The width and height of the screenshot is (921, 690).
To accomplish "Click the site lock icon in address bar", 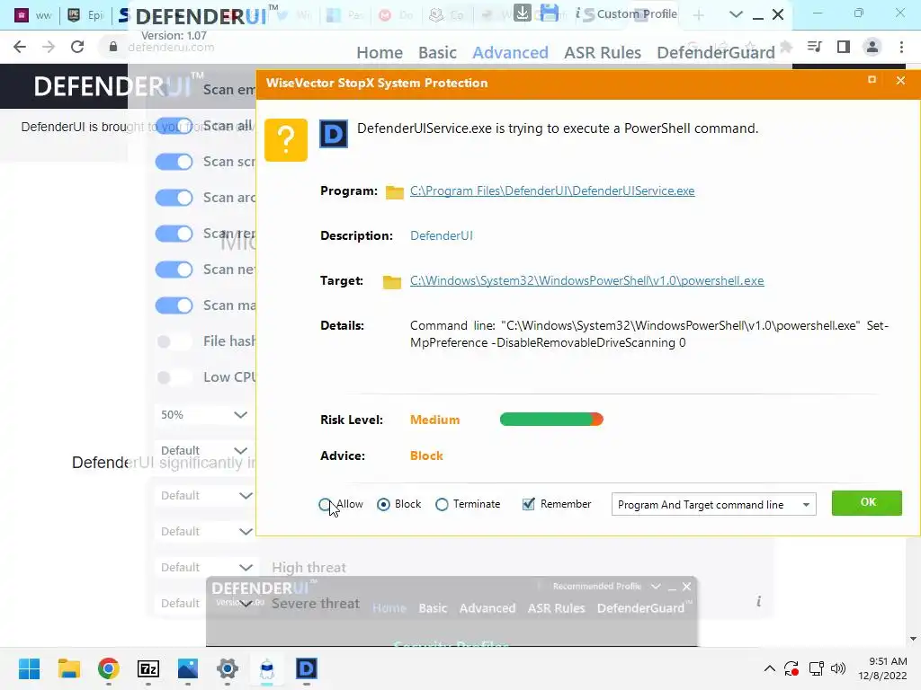I will (x=112, y=47).
